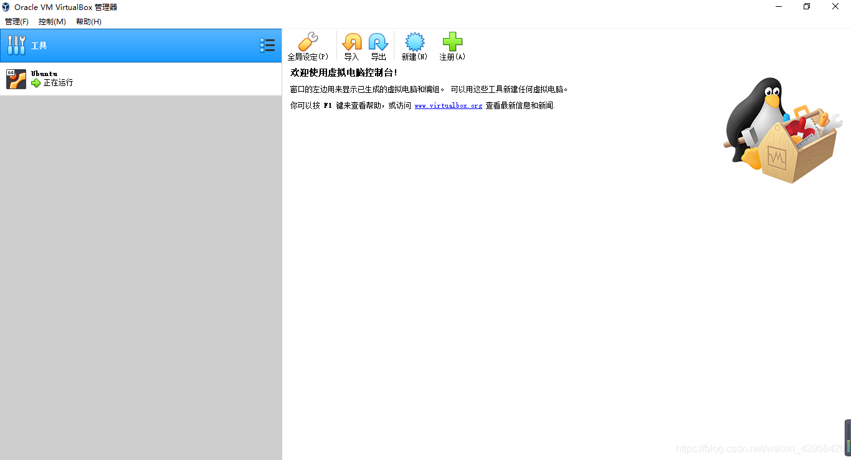
Task: Select the Ubuntu virtual machine entry
Action: (141, 79)
